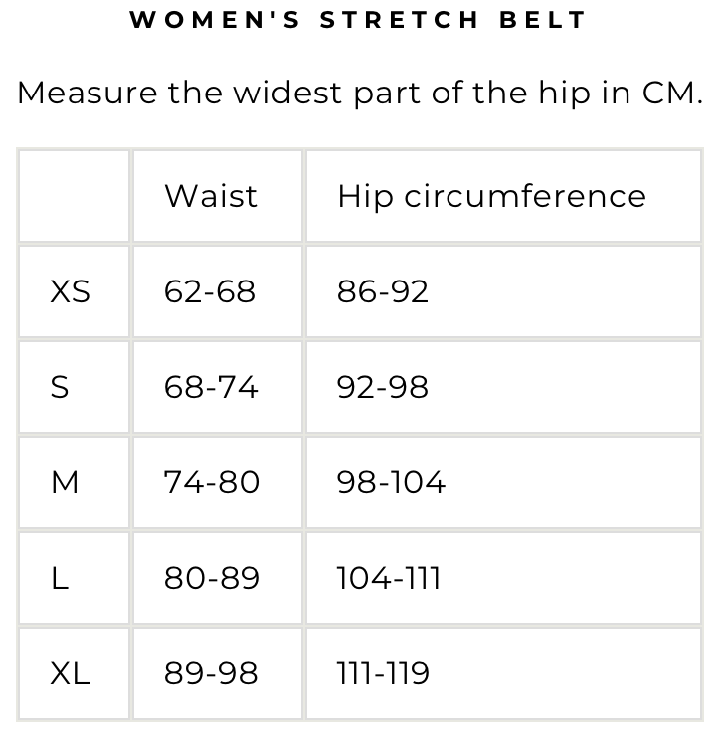Select the Hip circumference column header
The width and height of the screenshot is (718, 748).
point(492,197)
